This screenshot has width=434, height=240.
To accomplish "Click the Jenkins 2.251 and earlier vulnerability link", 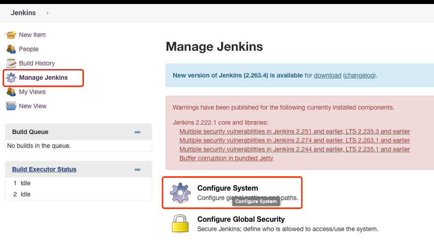I will [x=295, y=131].
